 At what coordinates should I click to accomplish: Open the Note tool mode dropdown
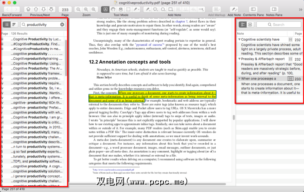pyautogui.click(x=136, y=10)
